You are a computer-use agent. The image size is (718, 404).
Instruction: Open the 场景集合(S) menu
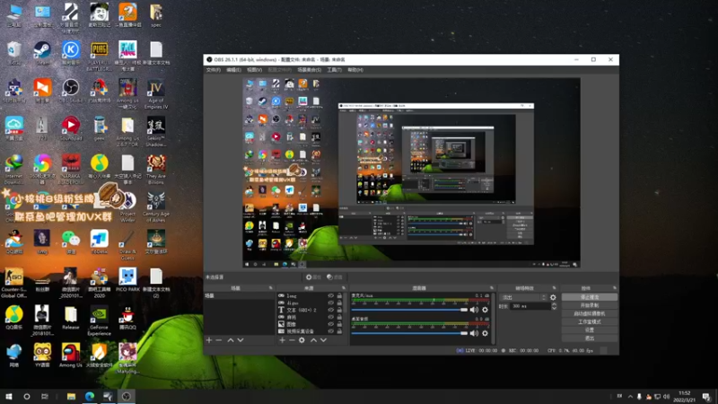(x=309, y=70)
